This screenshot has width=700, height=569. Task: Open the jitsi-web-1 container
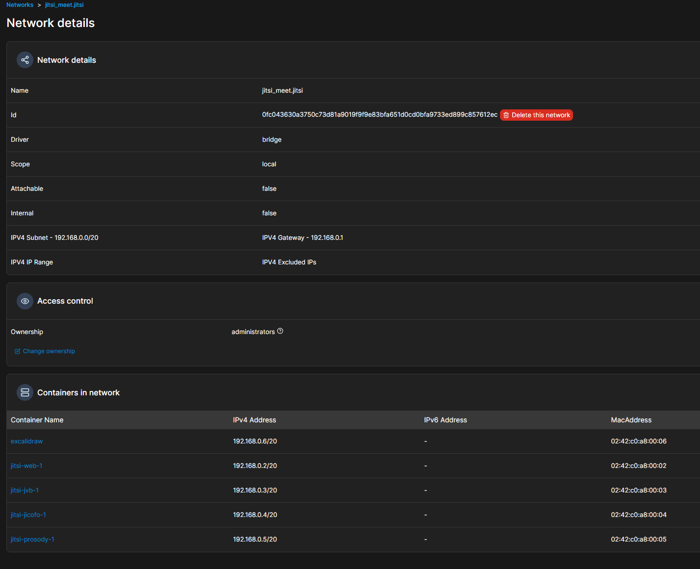26,466
